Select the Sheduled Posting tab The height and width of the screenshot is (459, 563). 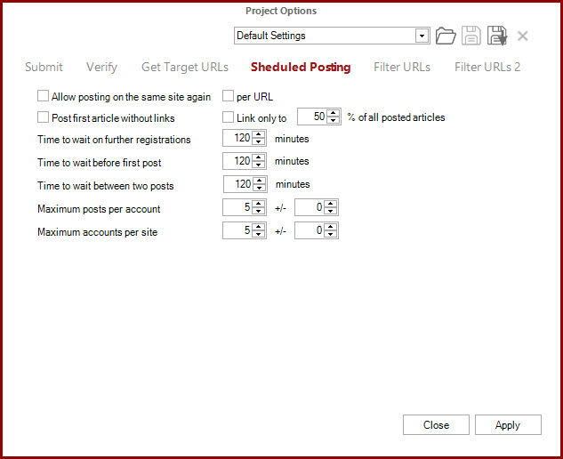[x=301, y=67]
